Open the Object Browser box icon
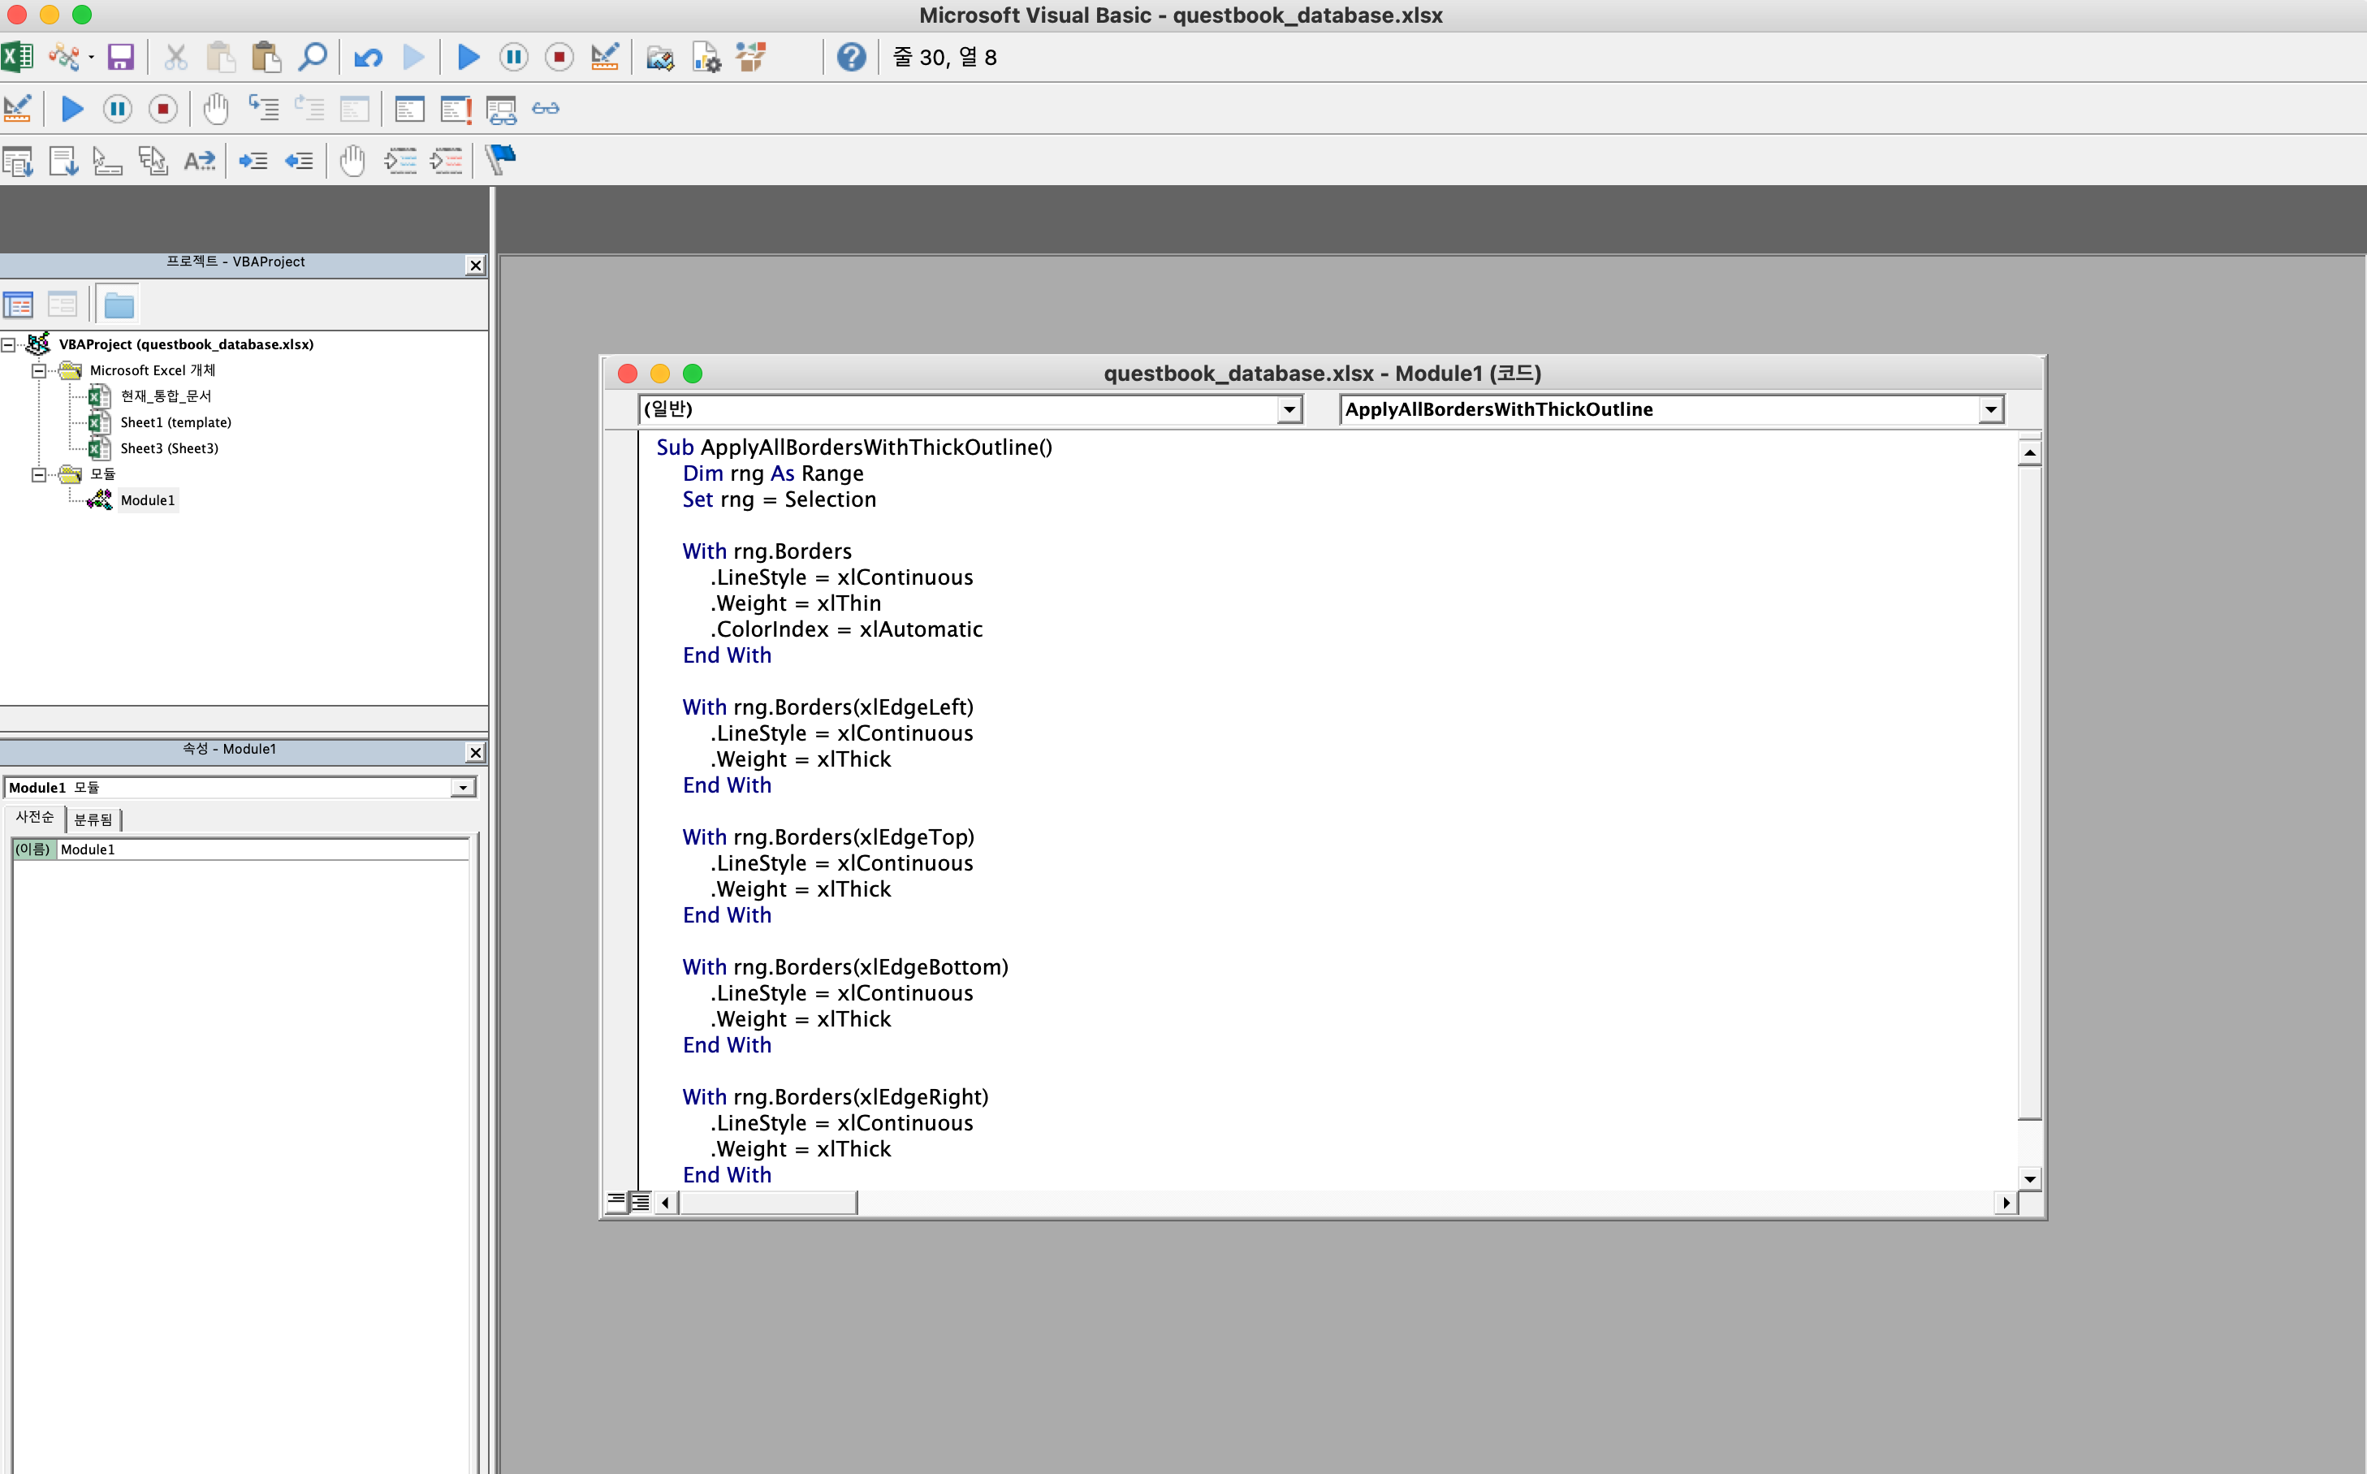The height and width of the screenshot is (1474, 2367). [750, 58]
